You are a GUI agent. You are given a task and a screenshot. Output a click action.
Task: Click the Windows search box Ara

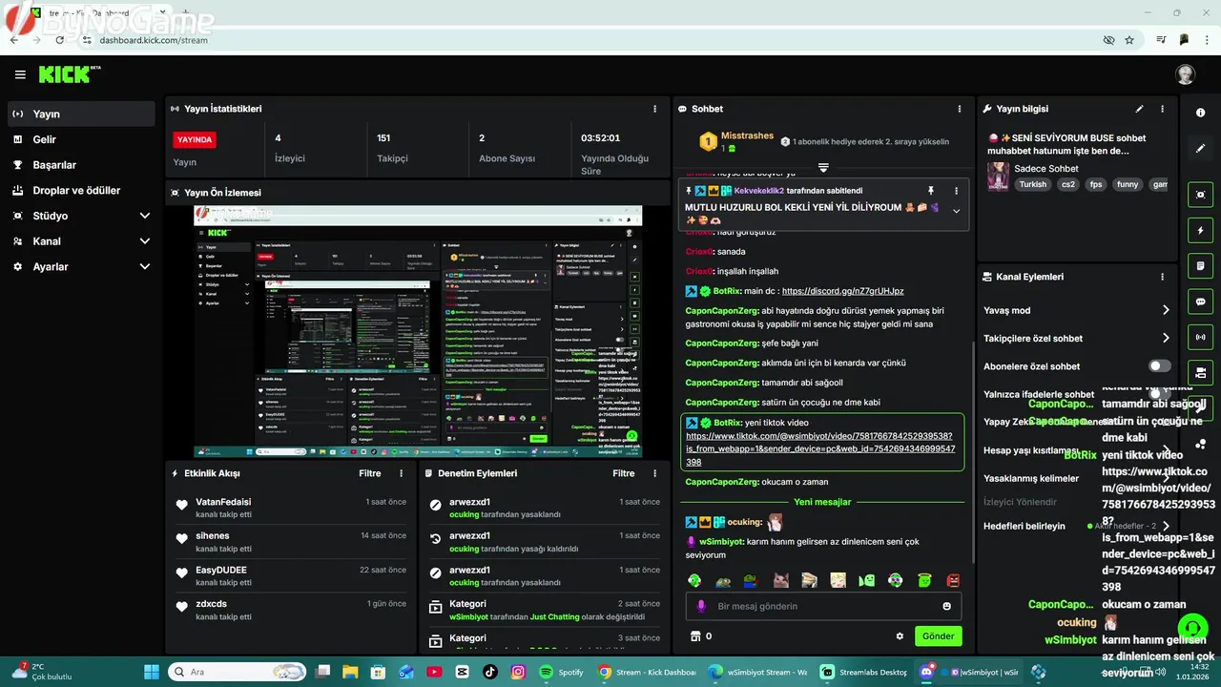coord(237,672)
